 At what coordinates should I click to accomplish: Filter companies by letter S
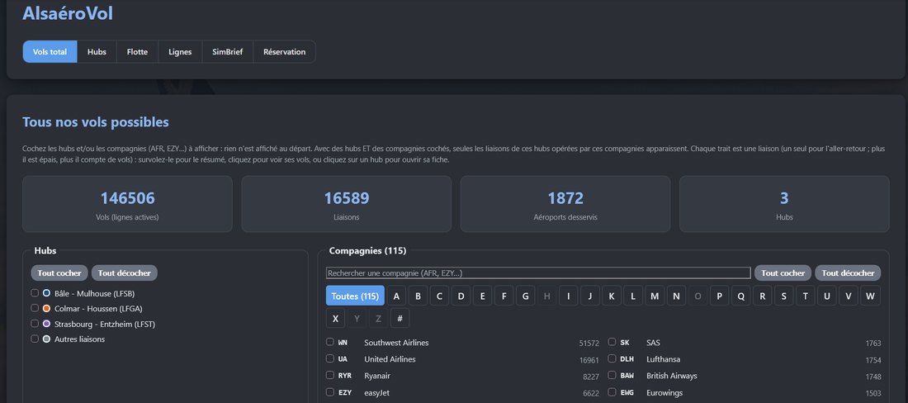coord(783,296)
